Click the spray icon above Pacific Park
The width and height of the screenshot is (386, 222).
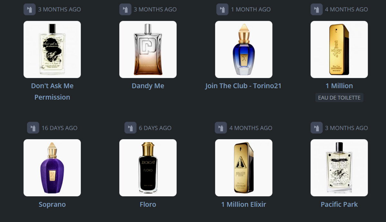[317, 128]
